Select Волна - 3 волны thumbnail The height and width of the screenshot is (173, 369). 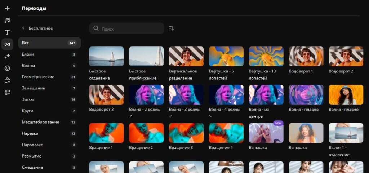(x=186, y=95)
